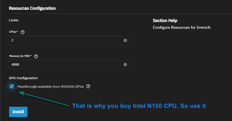The height and width of the screenshot is (121, 232).
Task: Click the help icon next to CPUs
Action: pos(23,32)
